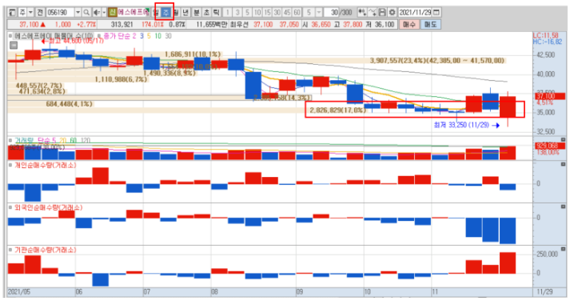The image size is (570, 301).
Task: Click the 외국인순매수량(거래소) indicator label
Action: [x=48, y=207]
